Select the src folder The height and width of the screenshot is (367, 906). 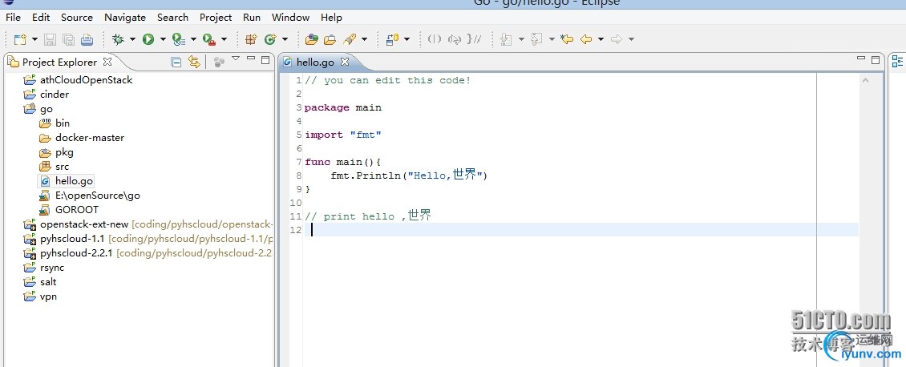click(x=62, y=167)
